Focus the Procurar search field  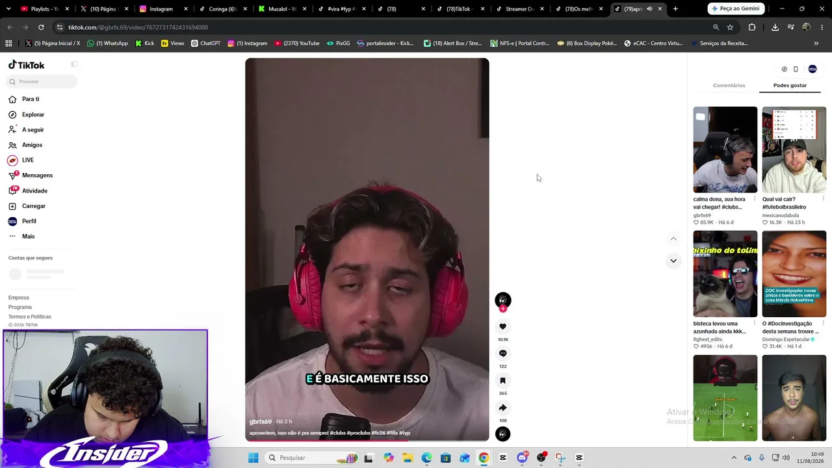[42, 81]
